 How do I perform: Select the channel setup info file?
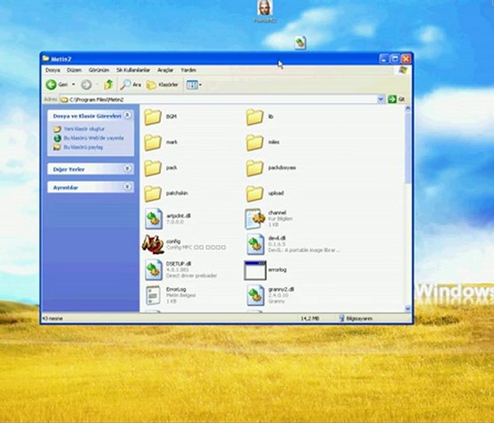[255, 219]
